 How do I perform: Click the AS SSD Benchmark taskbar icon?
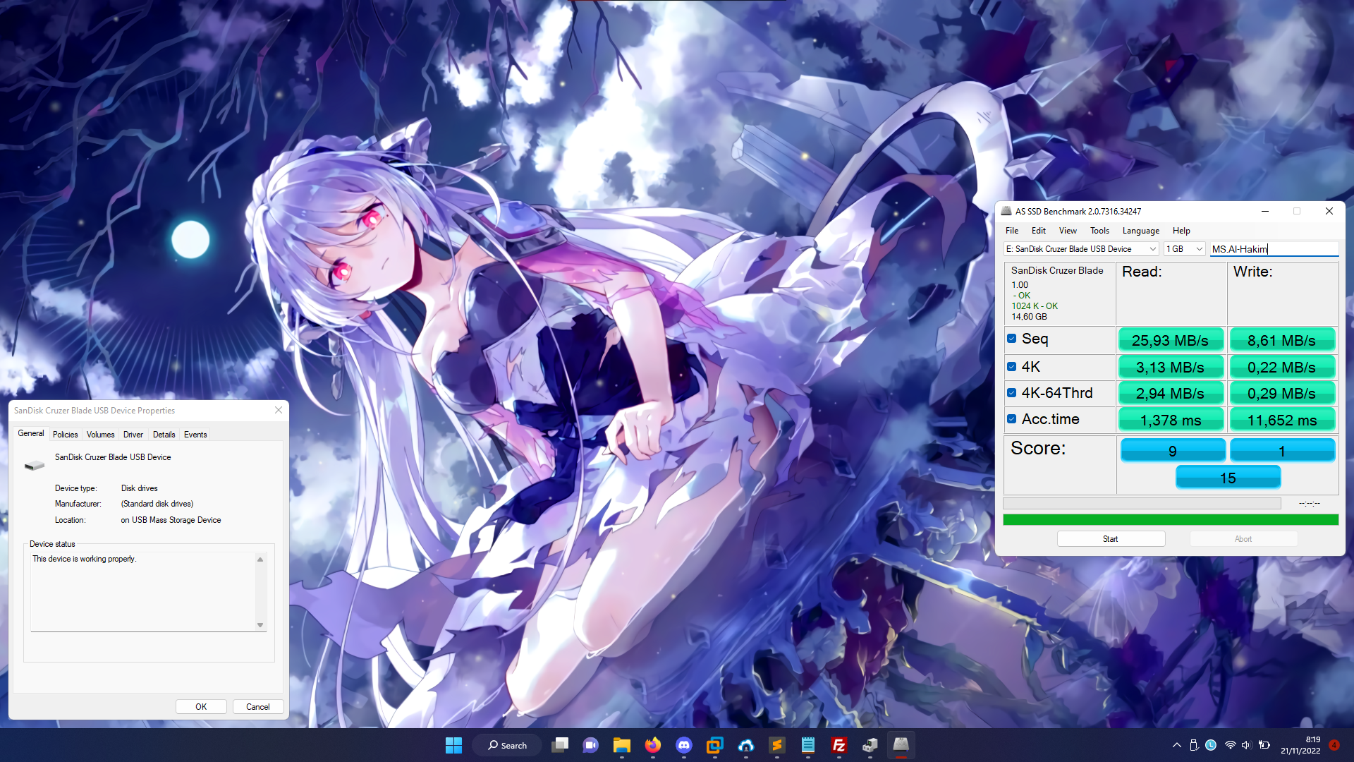[x=901, y=745]
